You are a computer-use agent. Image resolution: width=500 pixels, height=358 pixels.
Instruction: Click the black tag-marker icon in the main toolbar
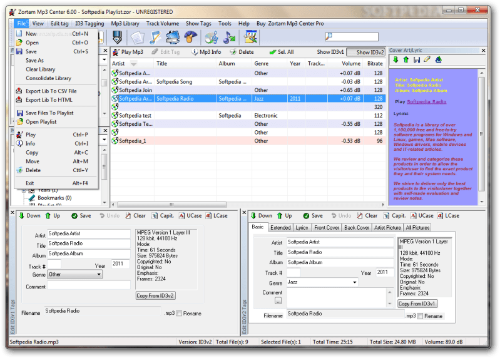[x=117, y=38]
